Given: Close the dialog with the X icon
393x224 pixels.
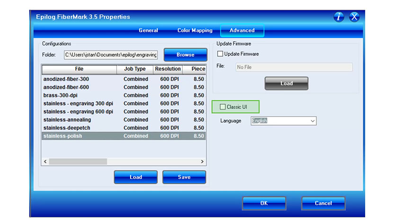Looking at the screenshot, I should click(x=354, y=17).
